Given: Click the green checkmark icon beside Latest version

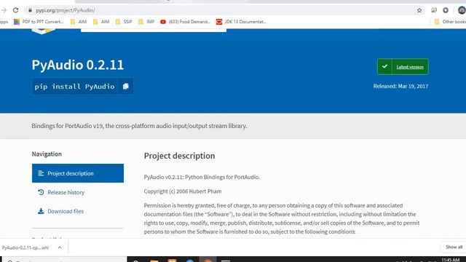Looking at the screenshot, I should (x=384, y=66).
